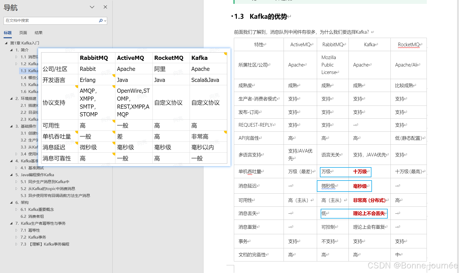Expand 5.2 从Kafka的topic中消费消息
Image resolution: width=459 pixels, height=273 pixels.
pos(16,189)
